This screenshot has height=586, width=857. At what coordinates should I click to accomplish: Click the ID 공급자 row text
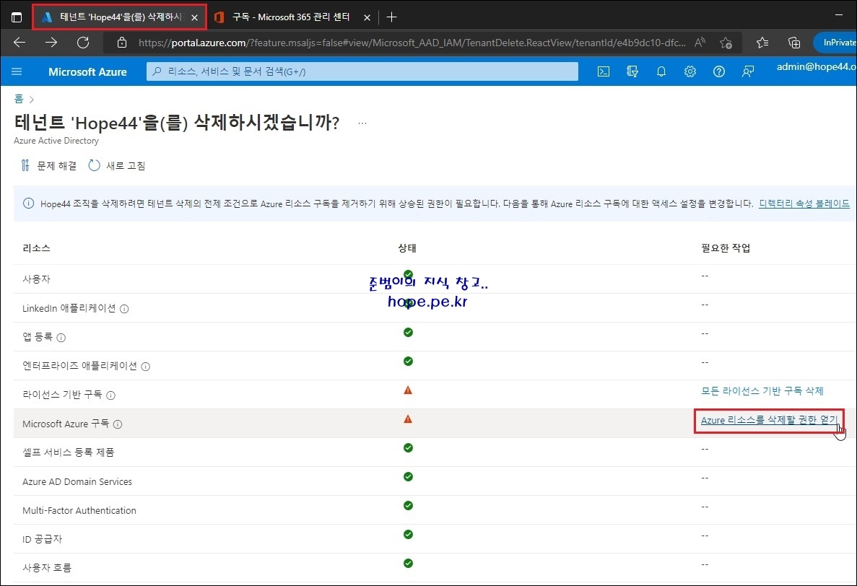[x=43, y=539]
